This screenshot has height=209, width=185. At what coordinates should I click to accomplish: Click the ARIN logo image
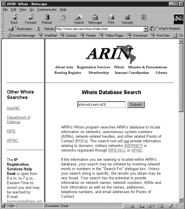tap(111, 54)
